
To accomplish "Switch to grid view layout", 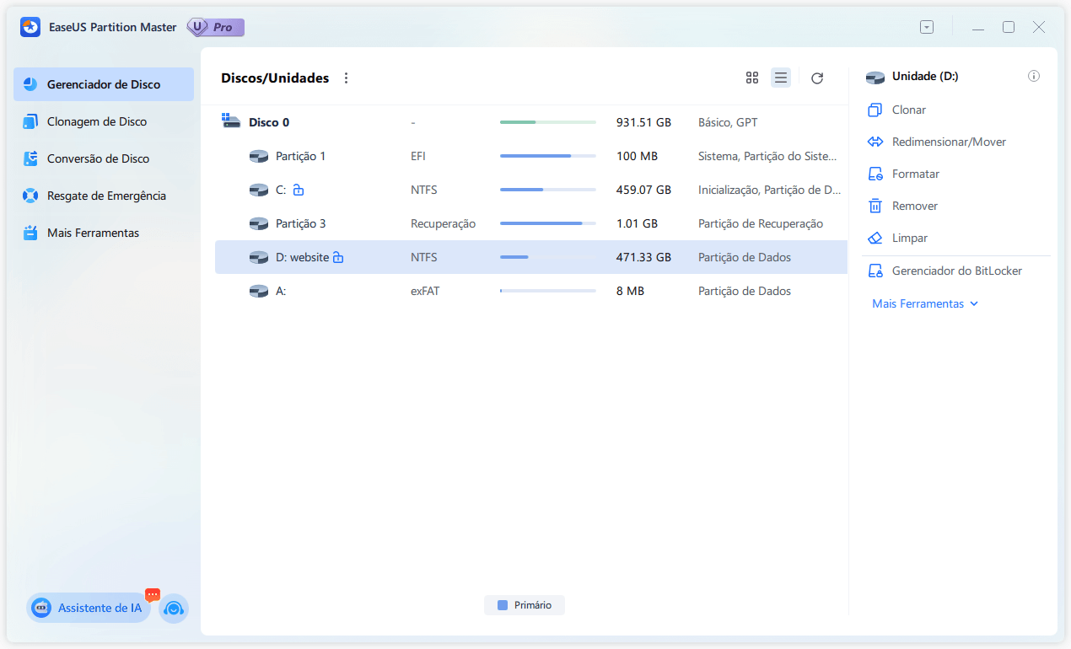I will [752, 78].
